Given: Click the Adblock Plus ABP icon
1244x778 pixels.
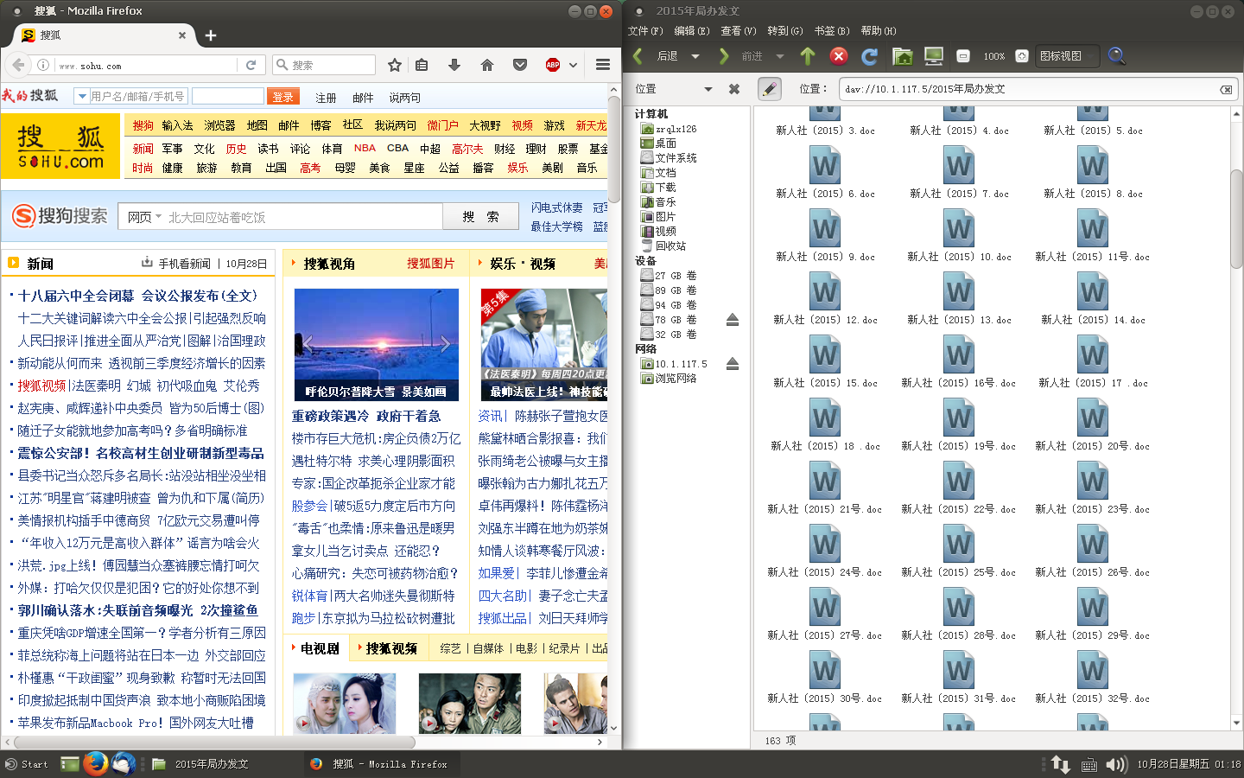Looking at the screenshot, I should [553, 65].
